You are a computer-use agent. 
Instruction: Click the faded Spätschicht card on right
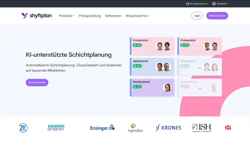point(200,67)
